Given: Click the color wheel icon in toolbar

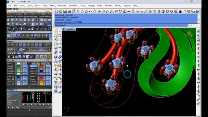Looking at the screenshot, I should (x=167, y=11).
